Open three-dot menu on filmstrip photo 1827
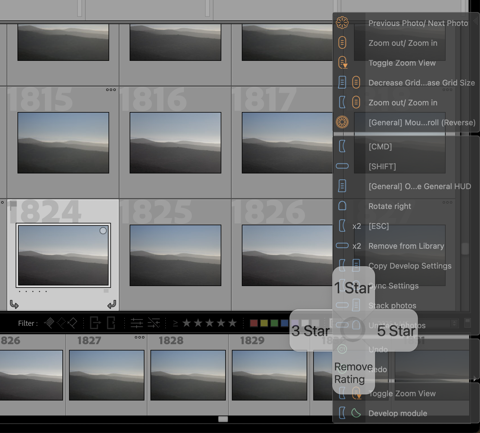 (x=139, y=337)
